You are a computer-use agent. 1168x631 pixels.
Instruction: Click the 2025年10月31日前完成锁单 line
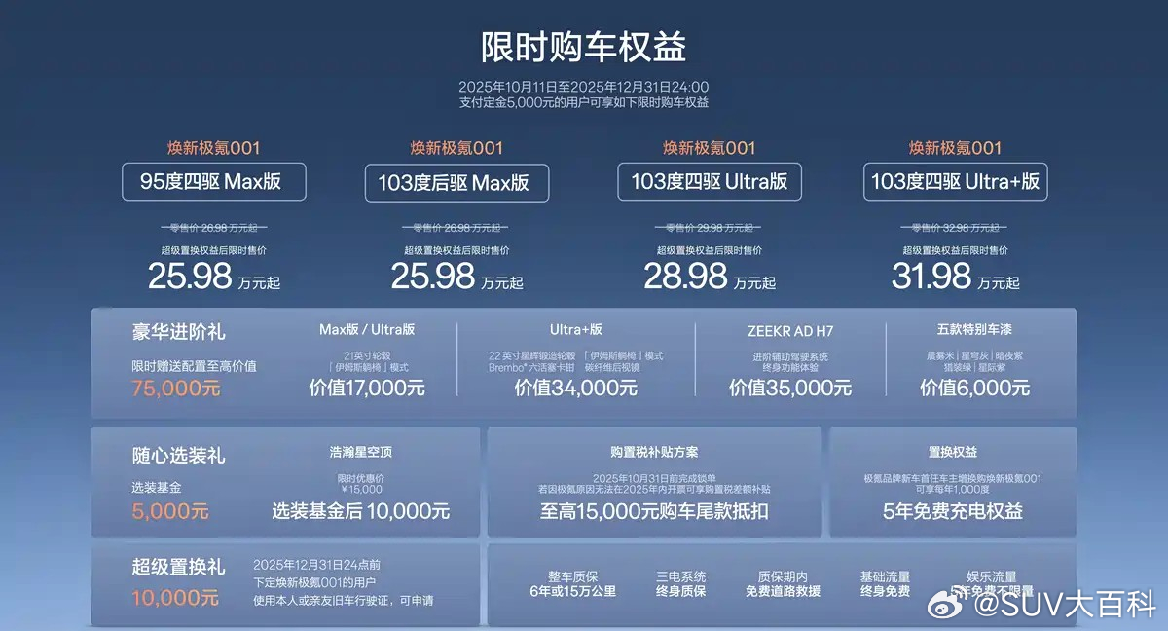click(x=654, y=478)
